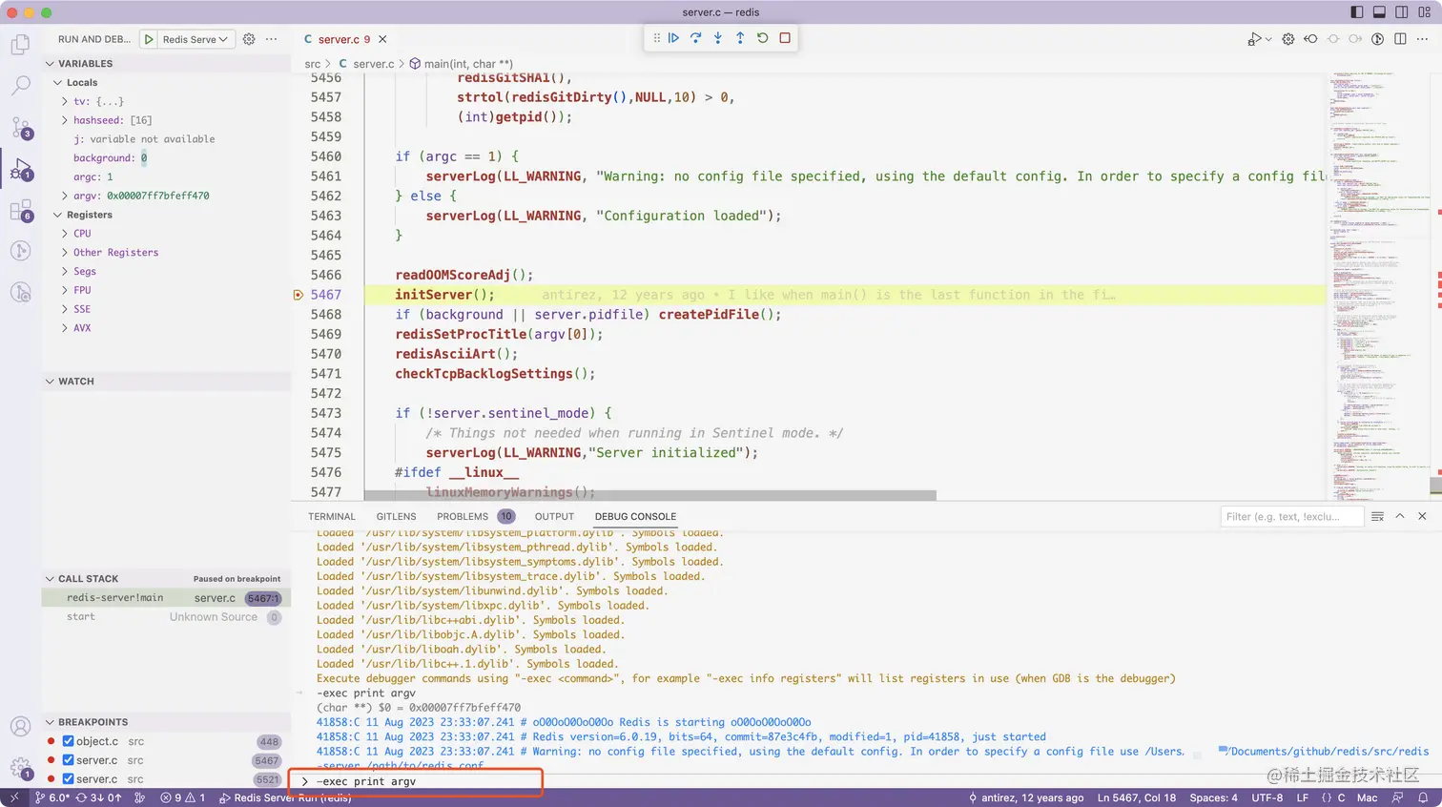
Task: Open the Explorer view in activity bar
Action: tap(20, 45)
